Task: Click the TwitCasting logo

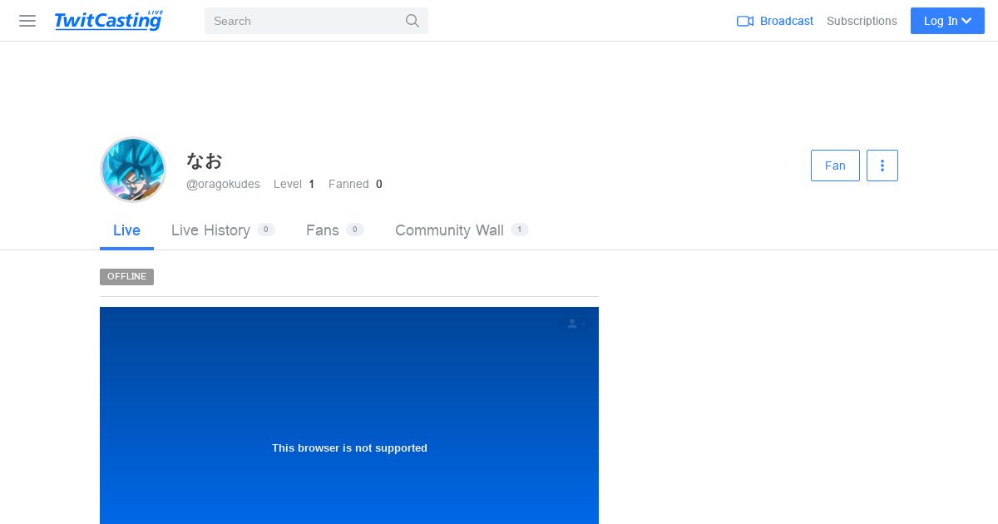Action: tap(109, 21)
